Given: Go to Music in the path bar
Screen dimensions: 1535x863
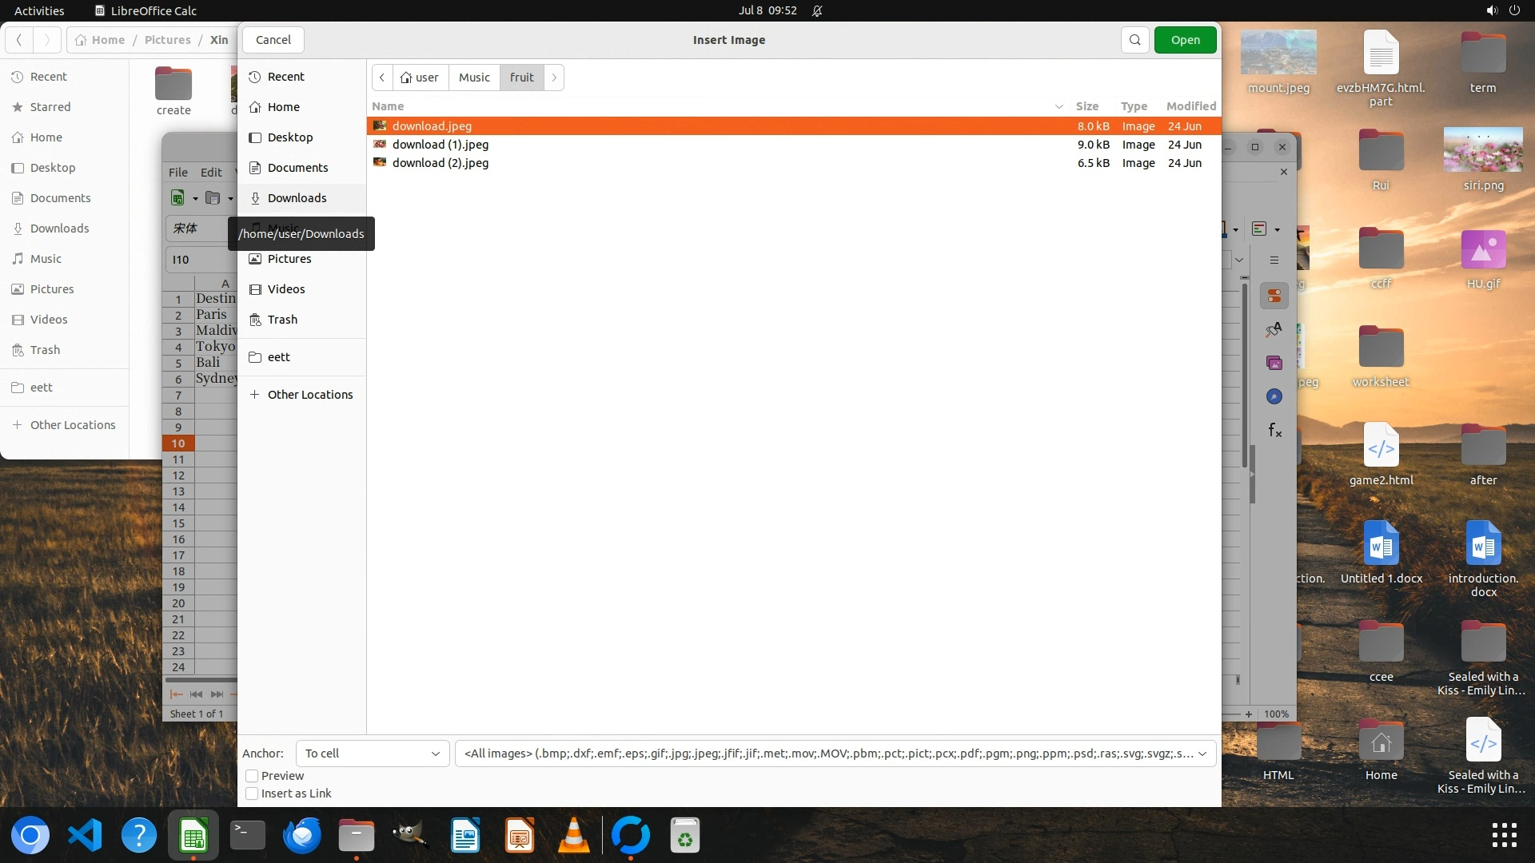Looking at the screenshot, I should 474,78.
